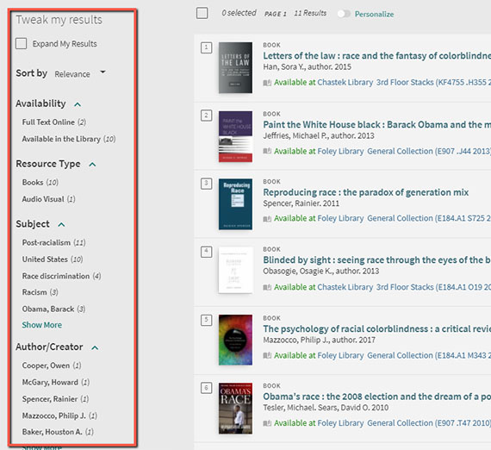The height and width of the screenshot is (450, 491).
Task: Collapse the Resource Type facet section
Action: click(x=92, y=165)
